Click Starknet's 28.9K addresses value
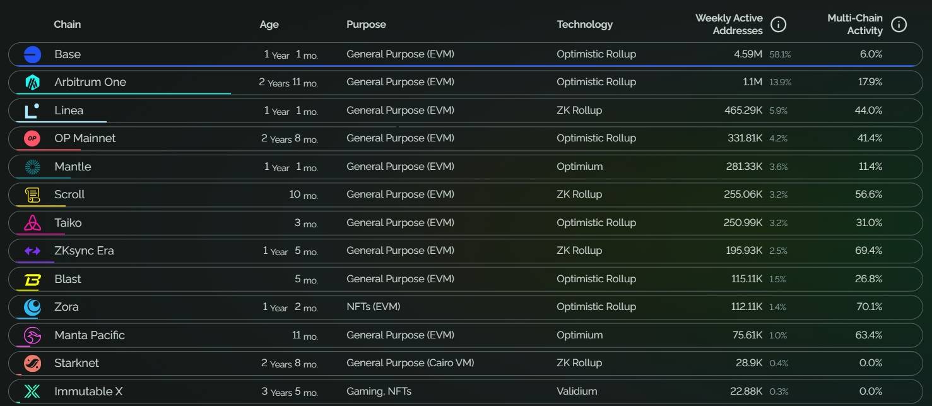Image resolution: width=932 pixels, height=406 pixels. tap(750, 363)
